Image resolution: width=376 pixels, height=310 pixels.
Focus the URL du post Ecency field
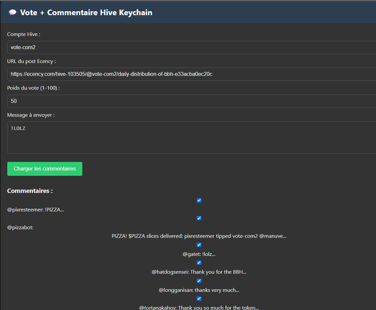point(191,74)
